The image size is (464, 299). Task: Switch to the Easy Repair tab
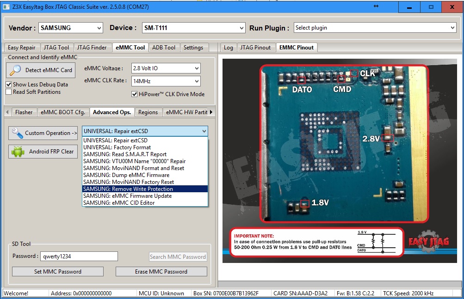click(22, 48)
